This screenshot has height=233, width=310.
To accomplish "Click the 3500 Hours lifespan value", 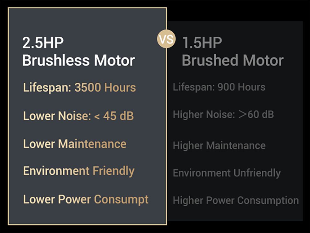I will (x=105, y=88).
